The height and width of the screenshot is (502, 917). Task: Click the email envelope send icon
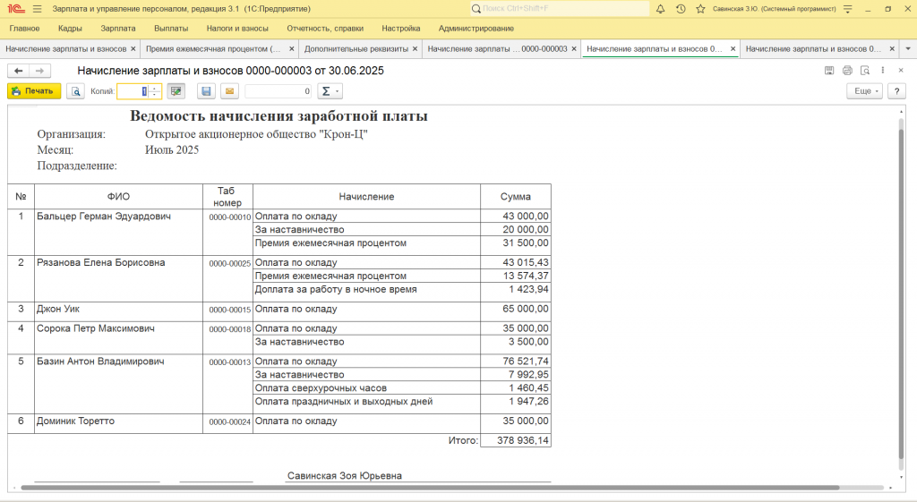[229, 90]
